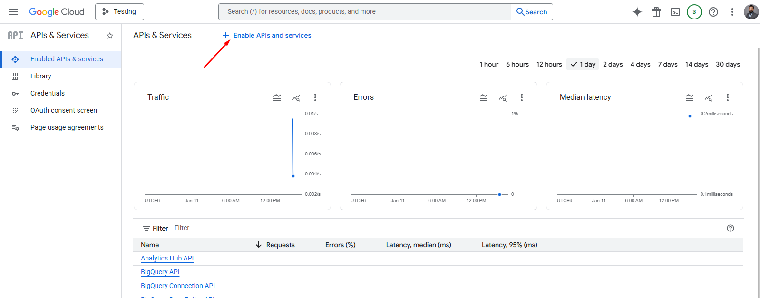Open Library in the sidebar
This screenshot has width=760, height=298.
[x=41, y=76]
